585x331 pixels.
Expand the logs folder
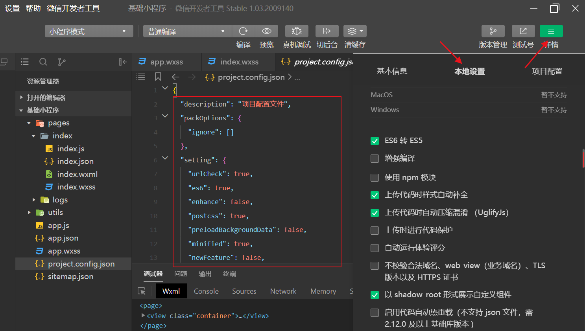[34, 200]
